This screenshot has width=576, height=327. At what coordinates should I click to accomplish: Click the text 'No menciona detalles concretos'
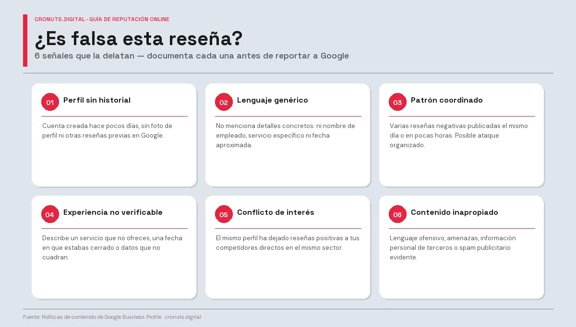coord(286,135)
